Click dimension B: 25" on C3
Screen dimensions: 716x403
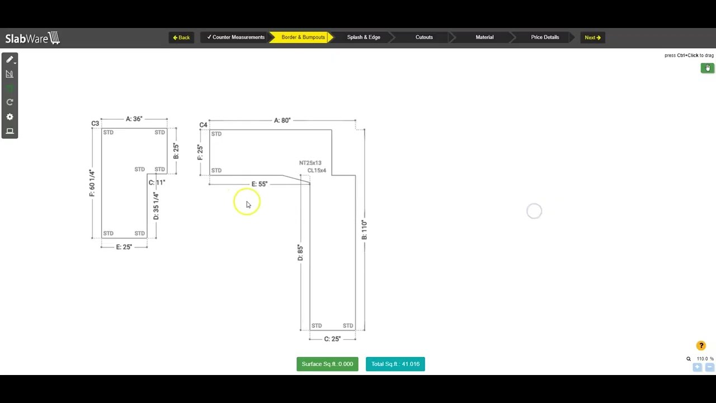(x=176, y=151)
